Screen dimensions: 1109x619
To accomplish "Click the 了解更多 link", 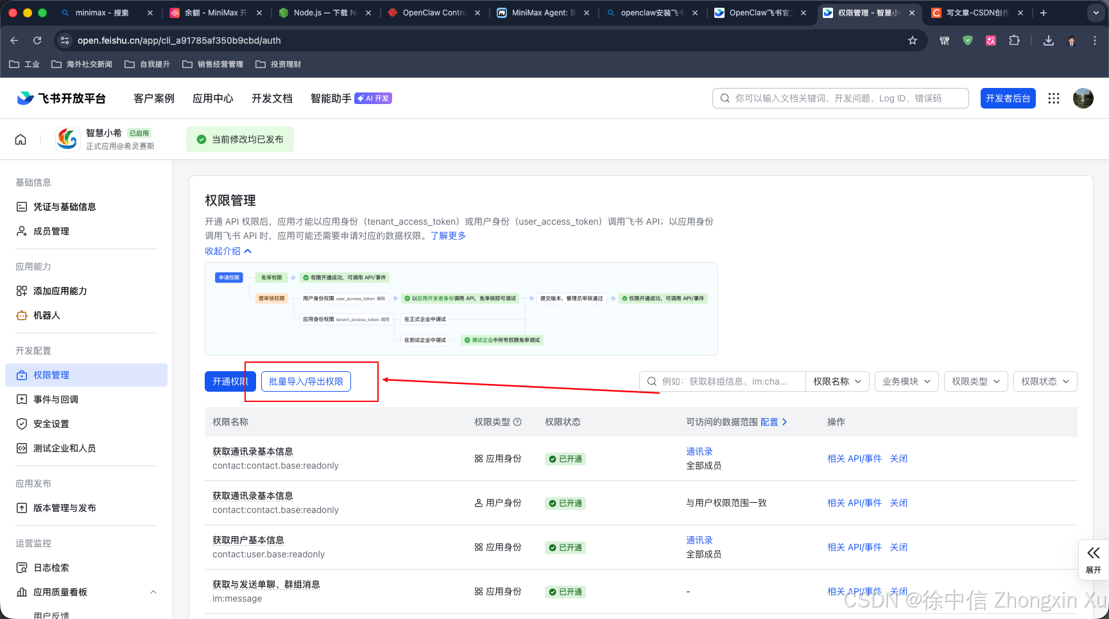I will [448, 236].
